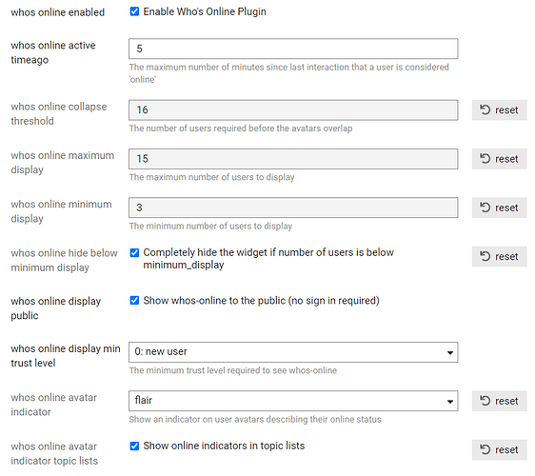Toggle Show whos-online to the public checkbox
The height and width of the screenshot is (476, 535).
pos(134,300)
